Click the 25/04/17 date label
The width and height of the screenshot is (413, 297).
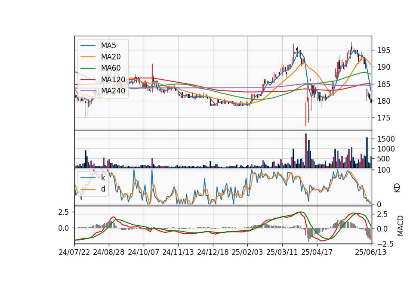click(x=317, y=252)
